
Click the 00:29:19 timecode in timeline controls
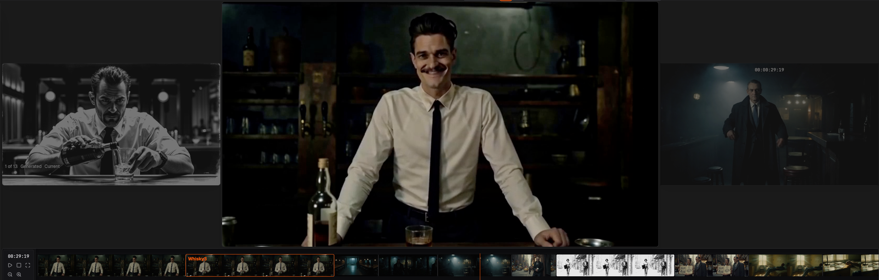(x=19, y=256)
